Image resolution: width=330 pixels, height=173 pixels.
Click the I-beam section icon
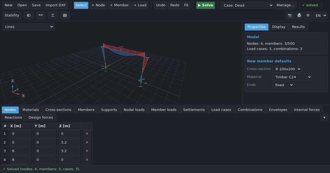point(53,15)
